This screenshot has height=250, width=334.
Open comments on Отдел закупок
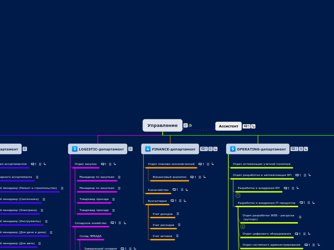(104, 164)
